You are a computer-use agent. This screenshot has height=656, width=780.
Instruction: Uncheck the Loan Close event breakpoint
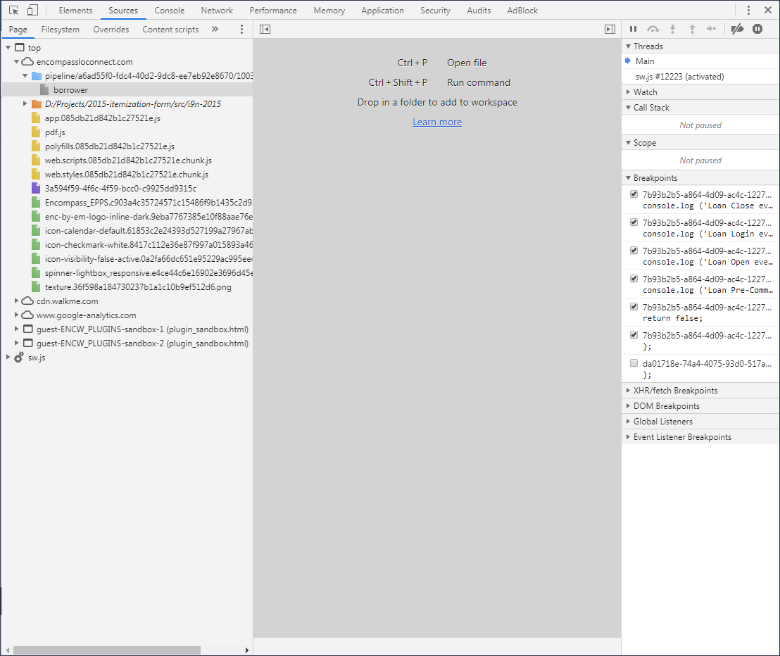(x=634, y=194)
